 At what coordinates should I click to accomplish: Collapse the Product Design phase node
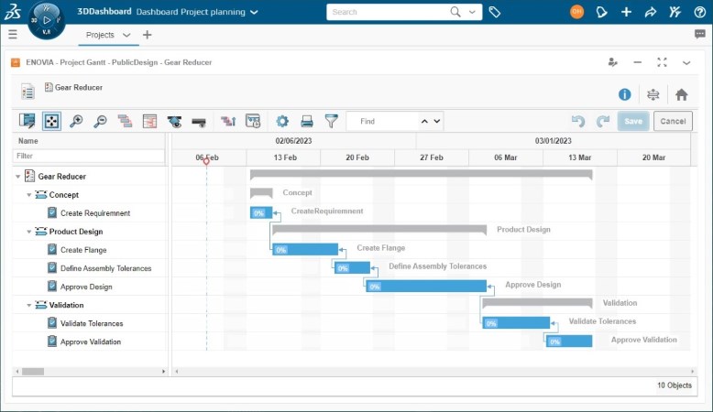pos(29,232)
